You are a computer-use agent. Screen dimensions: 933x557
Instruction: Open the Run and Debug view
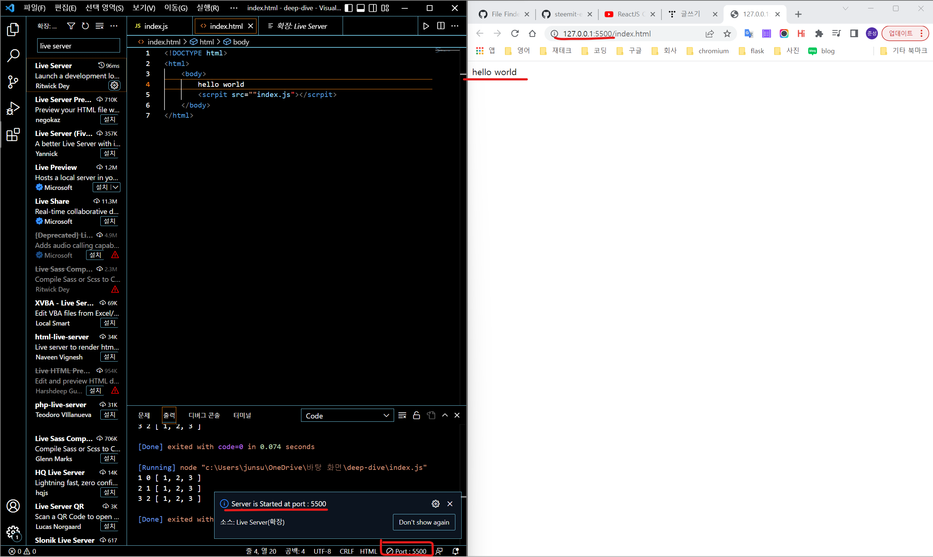[x=13, y=109]
